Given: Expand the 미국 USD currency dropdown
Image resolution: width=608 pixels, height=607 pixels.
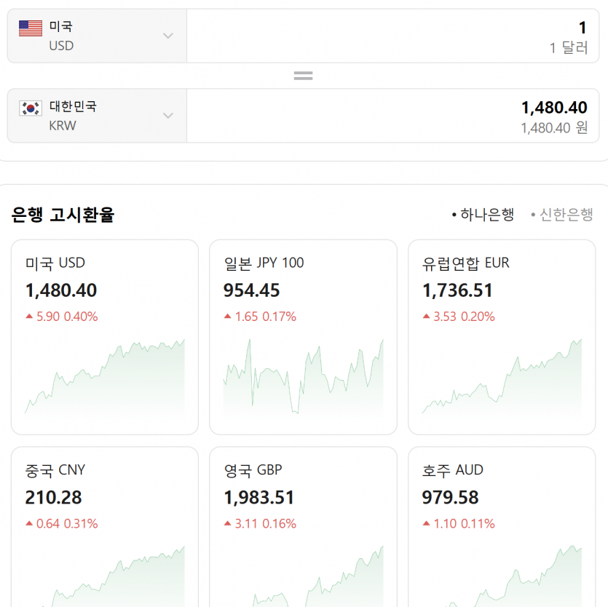Looking at the screenshot, I should pyautogui.click(x=168, y=36).
